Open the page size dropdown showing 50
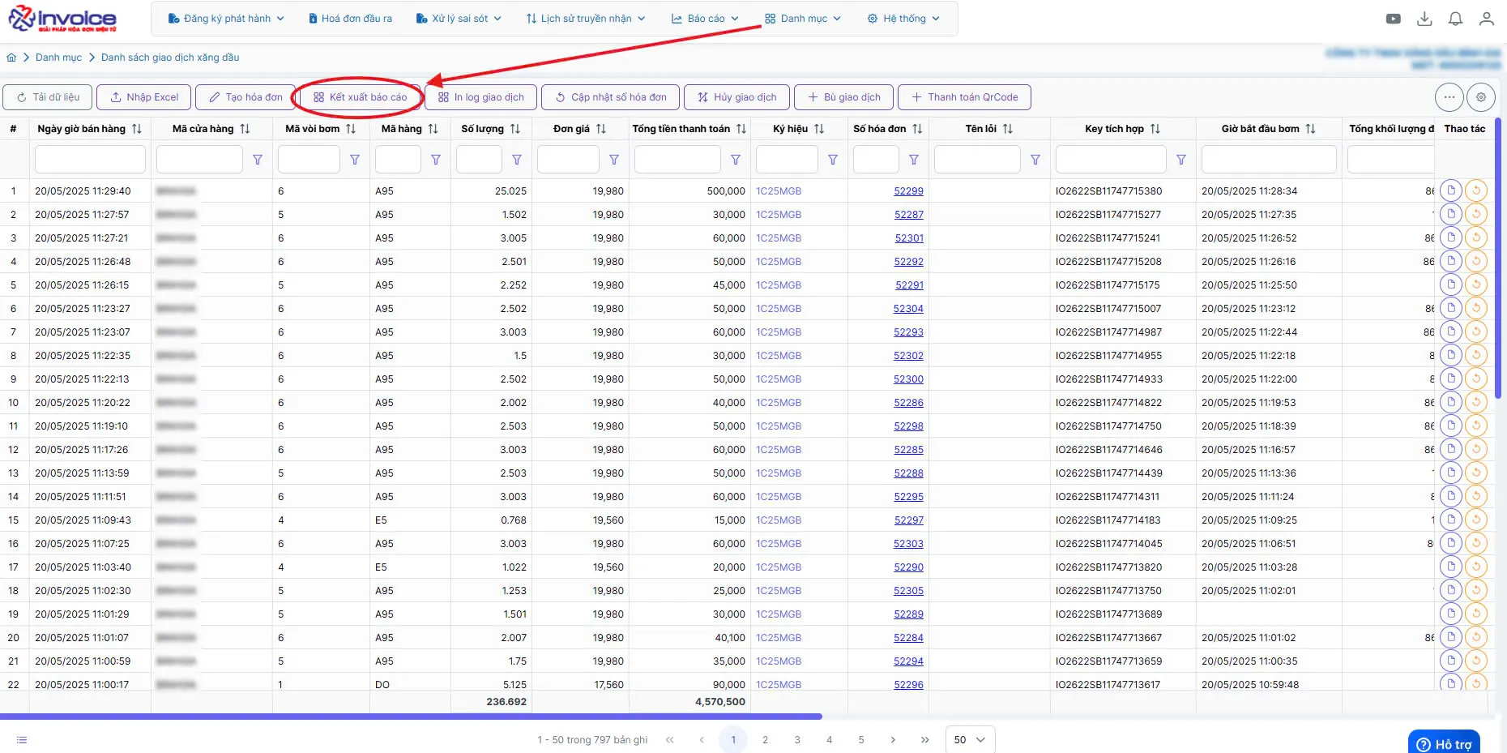The image size is (1507, 753). (970, 739)
